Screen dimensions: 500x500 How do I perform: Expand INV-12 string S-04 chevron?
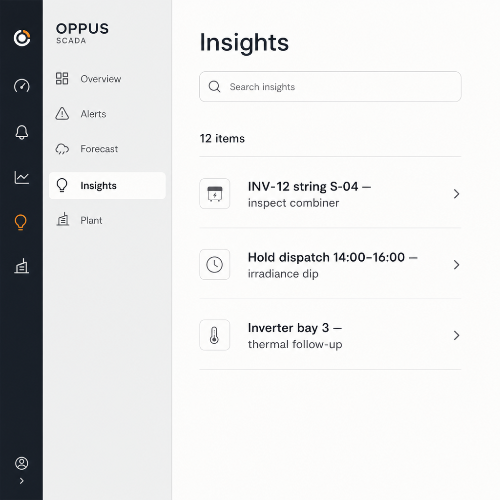pos(457,194)
